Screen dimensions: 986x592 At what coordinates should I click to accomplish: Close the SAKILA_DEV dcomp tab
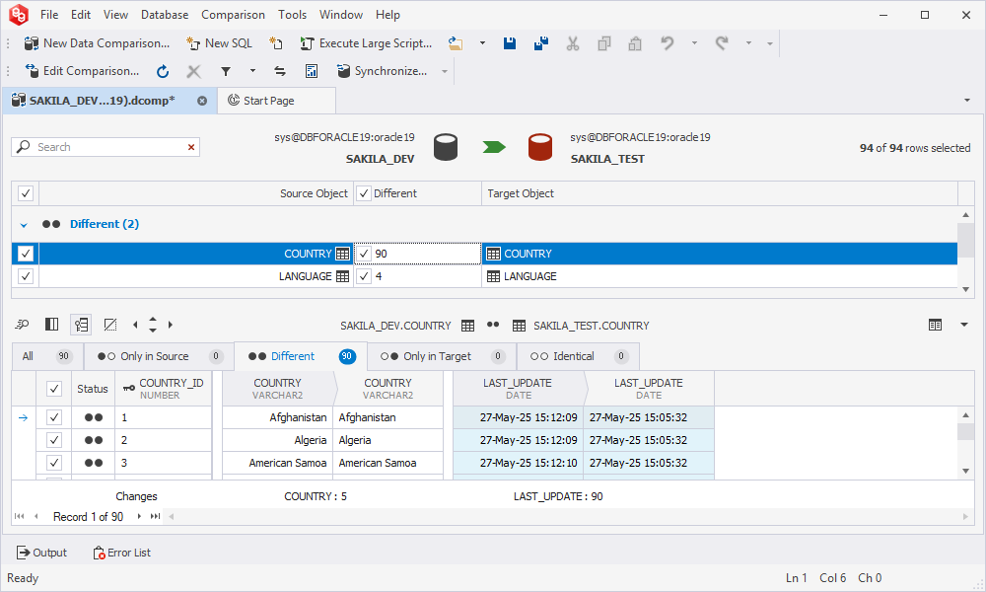202,101
